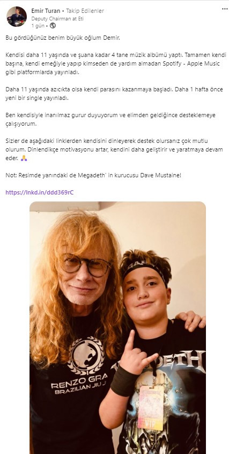Screen dimensions: 229x454
Task: Click the paragraph about yeni bir single
Action: pyautogui.click(x=114, y=94)
